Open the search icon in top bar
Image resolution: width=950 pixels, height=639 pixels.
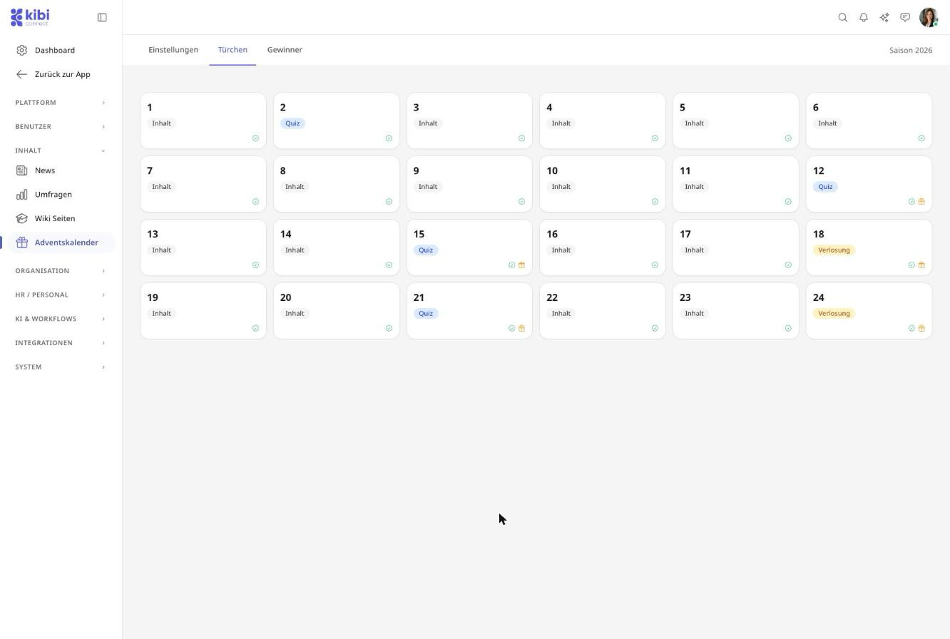coord(843,18)
